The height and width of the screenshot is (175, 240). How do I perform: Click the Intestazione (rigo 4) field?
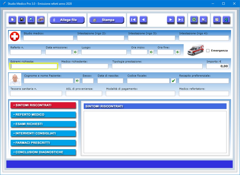(204, 38)
